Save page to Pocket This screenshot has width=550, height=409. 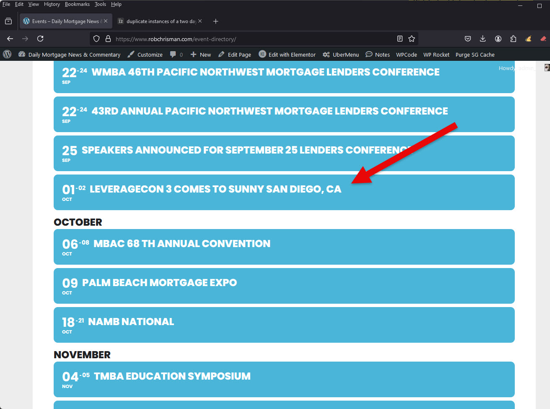click(468, 39)
